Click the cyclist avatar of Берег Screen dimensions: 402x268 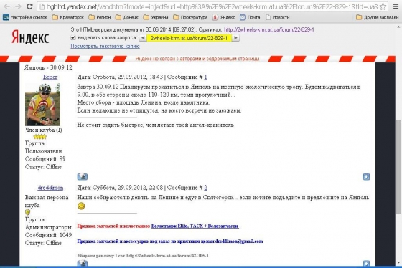(42, 105)
